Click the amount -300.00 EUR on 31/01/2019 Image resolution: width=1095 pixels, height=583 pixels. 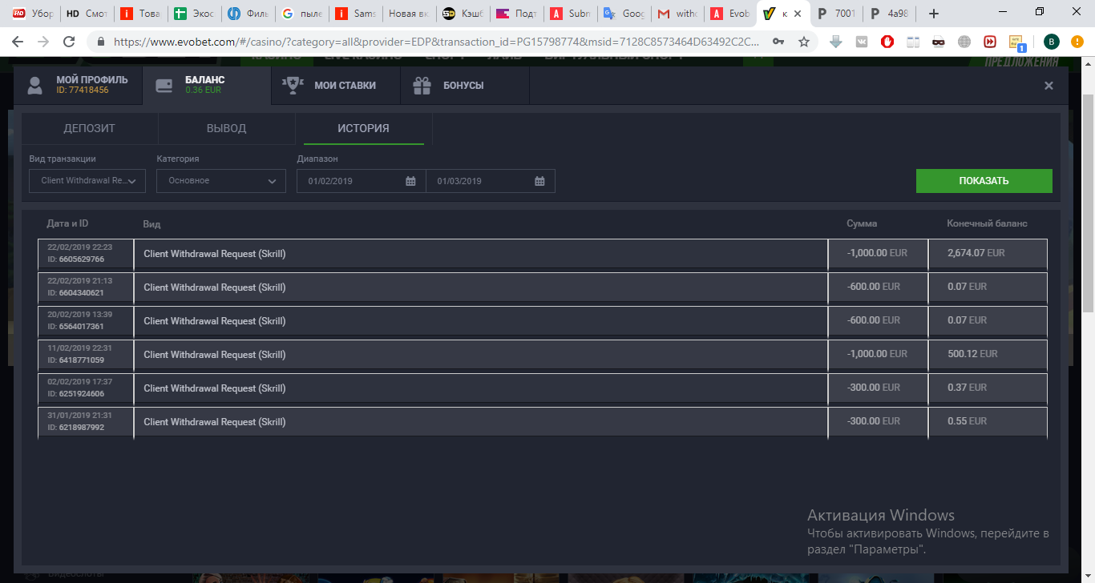pos(873,421)
